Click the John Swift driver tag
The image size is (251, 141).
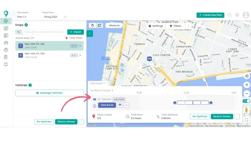point(119,99)
